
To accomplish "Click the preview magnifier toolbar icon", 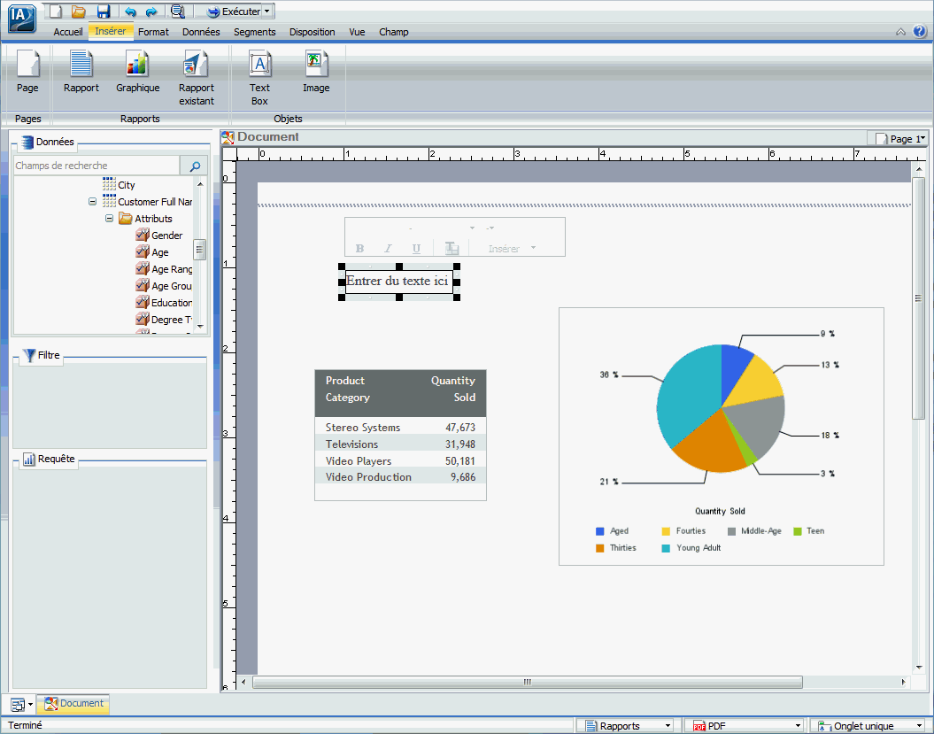I will click(x=178, y=12).
